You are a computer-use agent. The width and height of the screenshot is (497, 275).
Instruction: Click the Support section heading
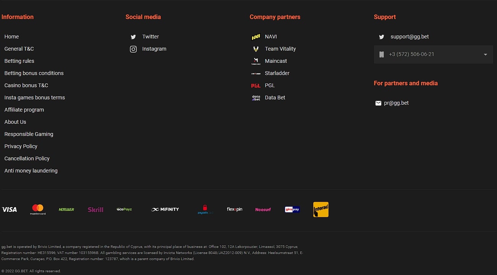385,17
